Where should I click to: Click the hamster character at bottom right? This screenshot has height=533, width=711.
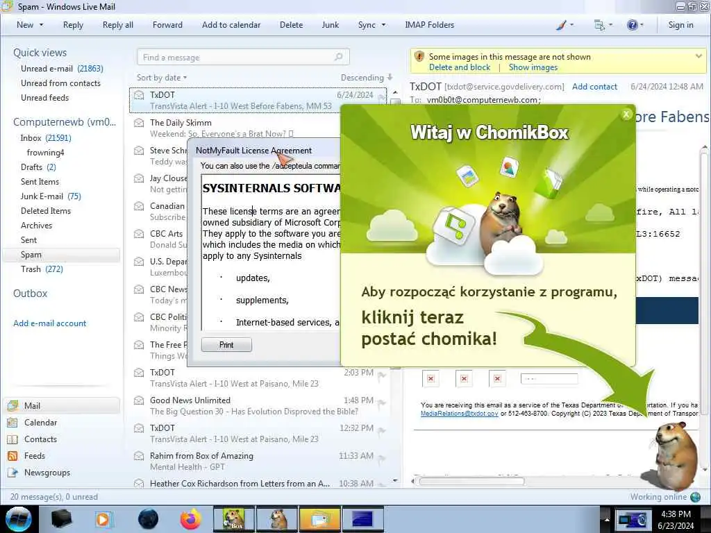tap(676, 455)
